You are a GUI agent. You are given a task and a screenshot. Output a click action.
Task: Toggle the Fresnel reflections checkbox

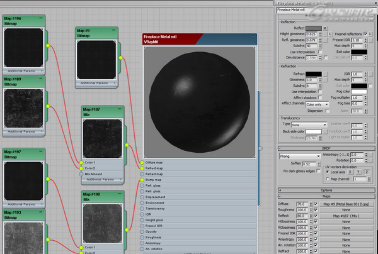tap(365, 34)
